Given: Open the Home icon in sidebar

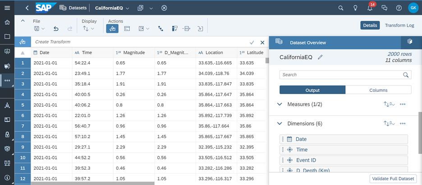Looking at the screenshot, I should point(7,22).
